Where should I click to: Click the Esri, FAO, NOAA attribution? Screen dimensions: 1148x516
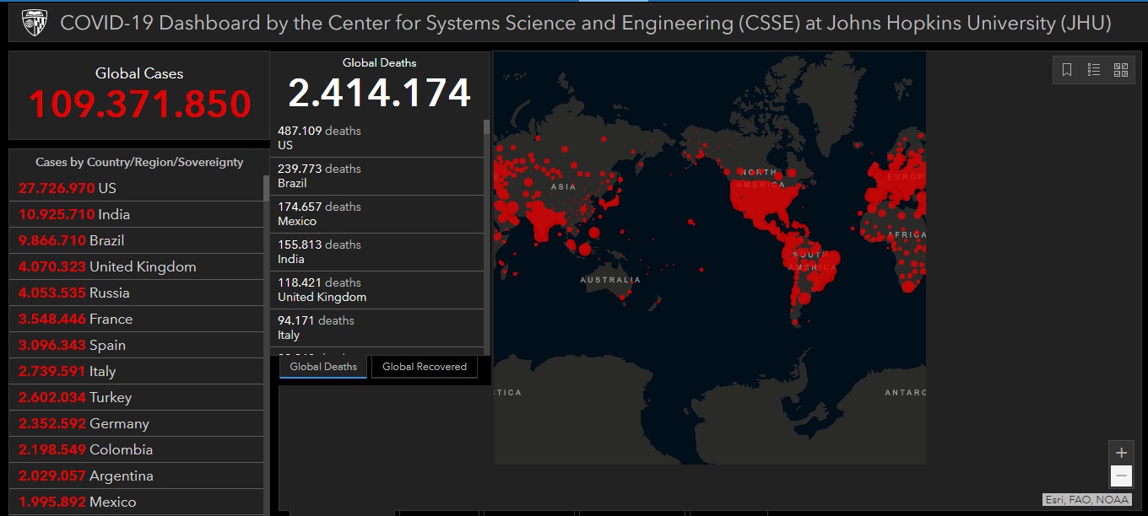point(1087,499)
